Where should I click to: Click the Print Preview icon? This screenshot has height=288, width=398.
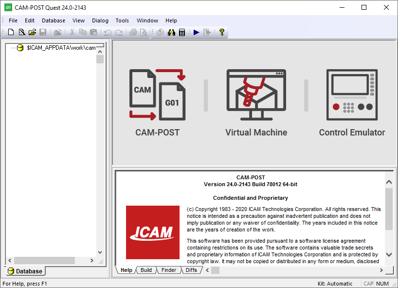point(144,32)
